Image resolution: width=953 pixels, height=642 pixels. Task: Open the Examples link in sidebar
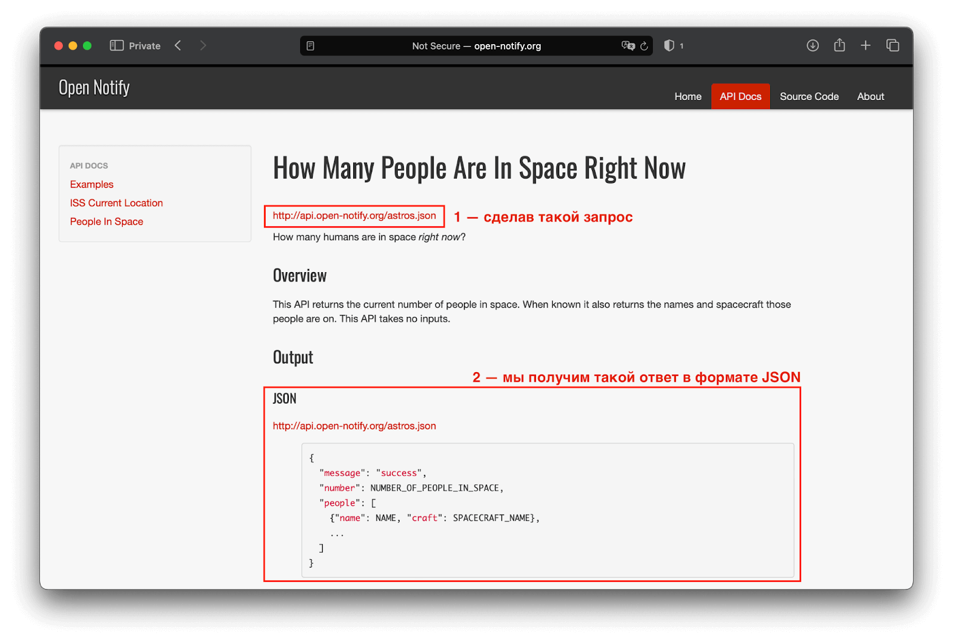click(x=91, y=184)
